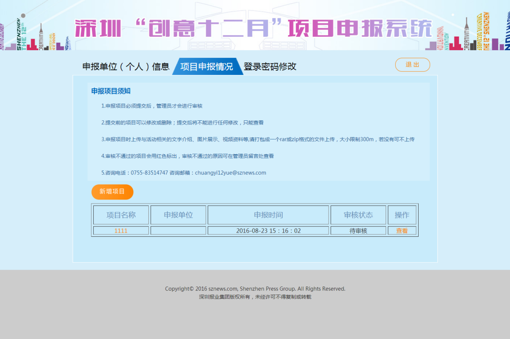Click the 退出 logout button
The image size is (510, 339).
point(412,64)
